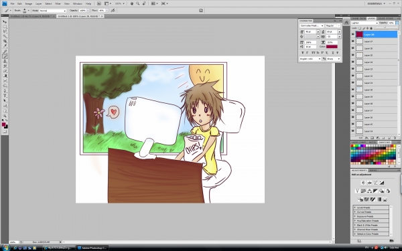Open Windows Start button
The height and width of the screenshot is (251, 402).
pyautogui.click(x=5, y=248)
